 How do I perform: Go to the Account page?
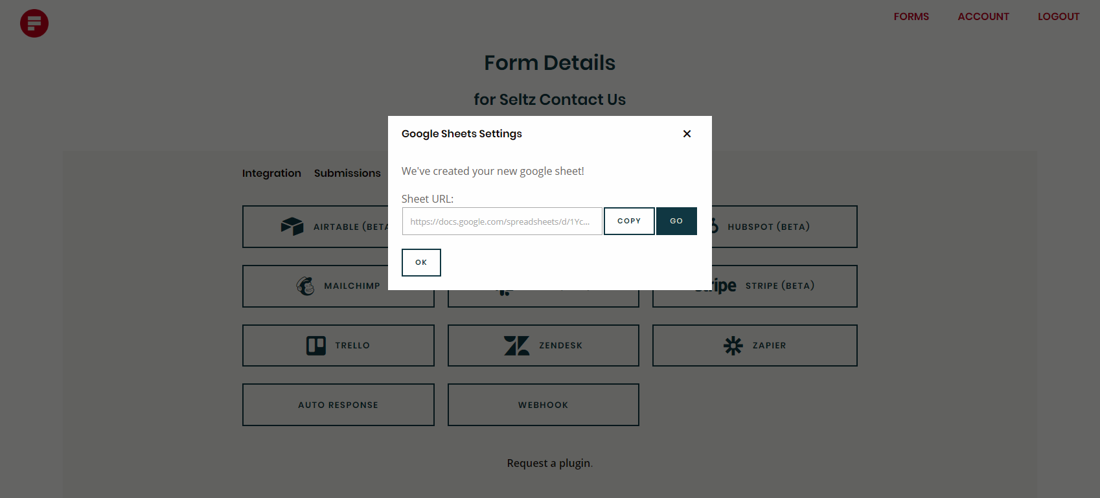tap(983, 17)
